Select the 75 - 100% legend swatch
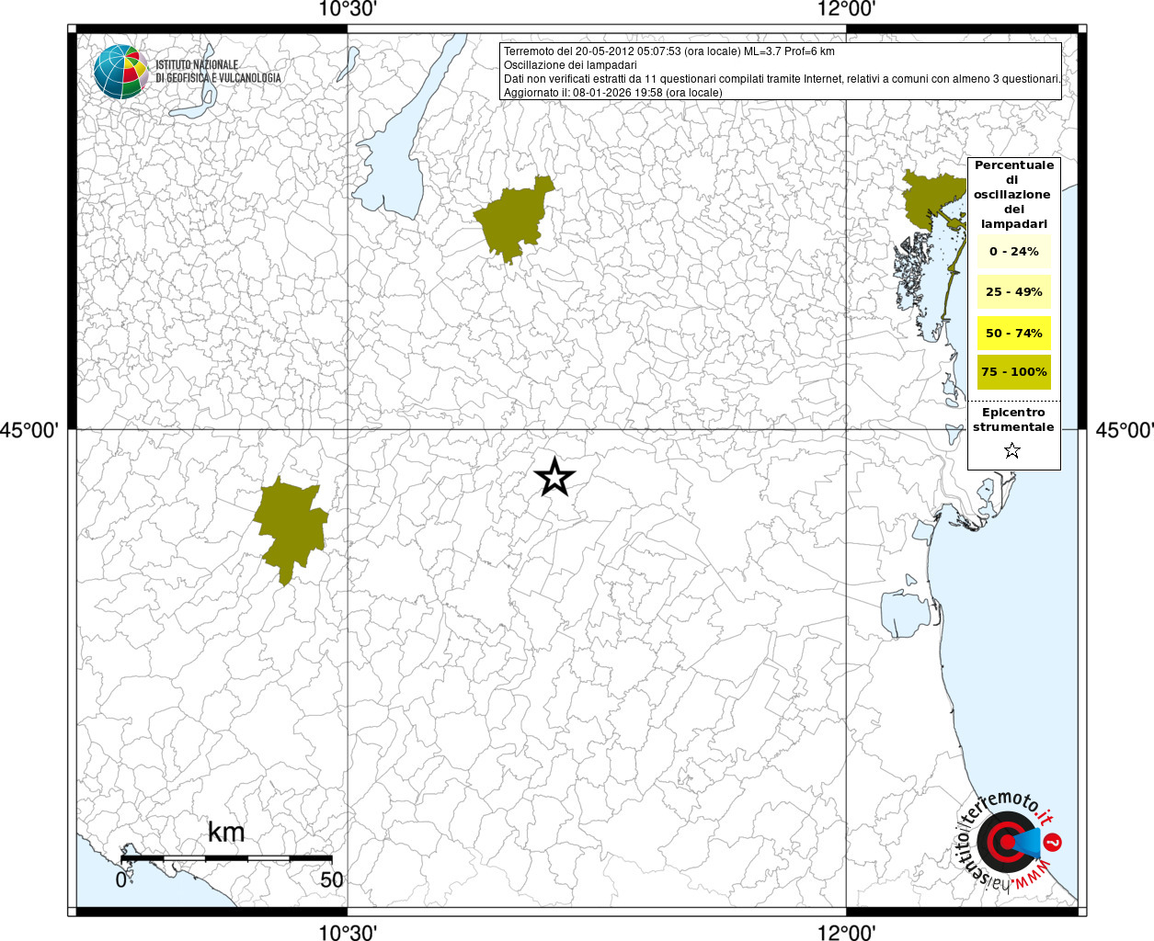This screenshot has width=1154, height=941. click(x=1014, y=371)
